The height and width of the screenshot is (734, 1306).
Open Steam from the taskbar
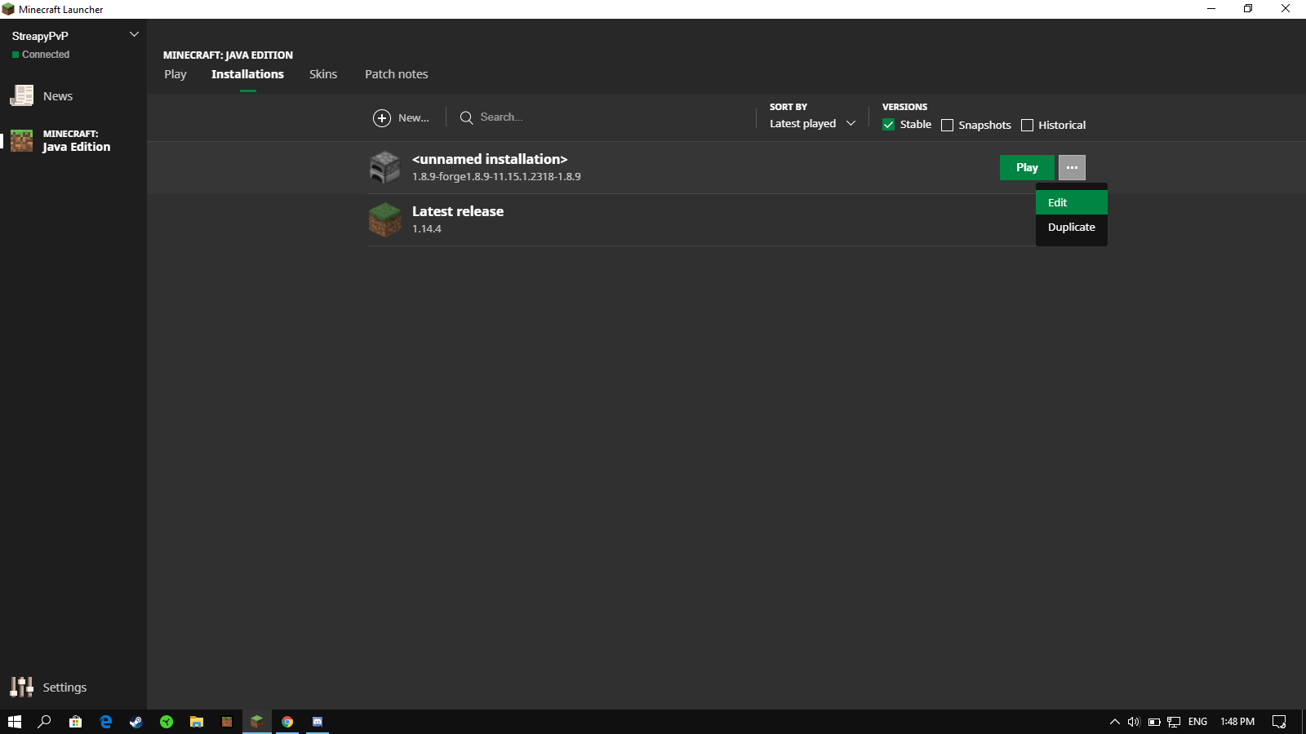[x=136, y=722]
